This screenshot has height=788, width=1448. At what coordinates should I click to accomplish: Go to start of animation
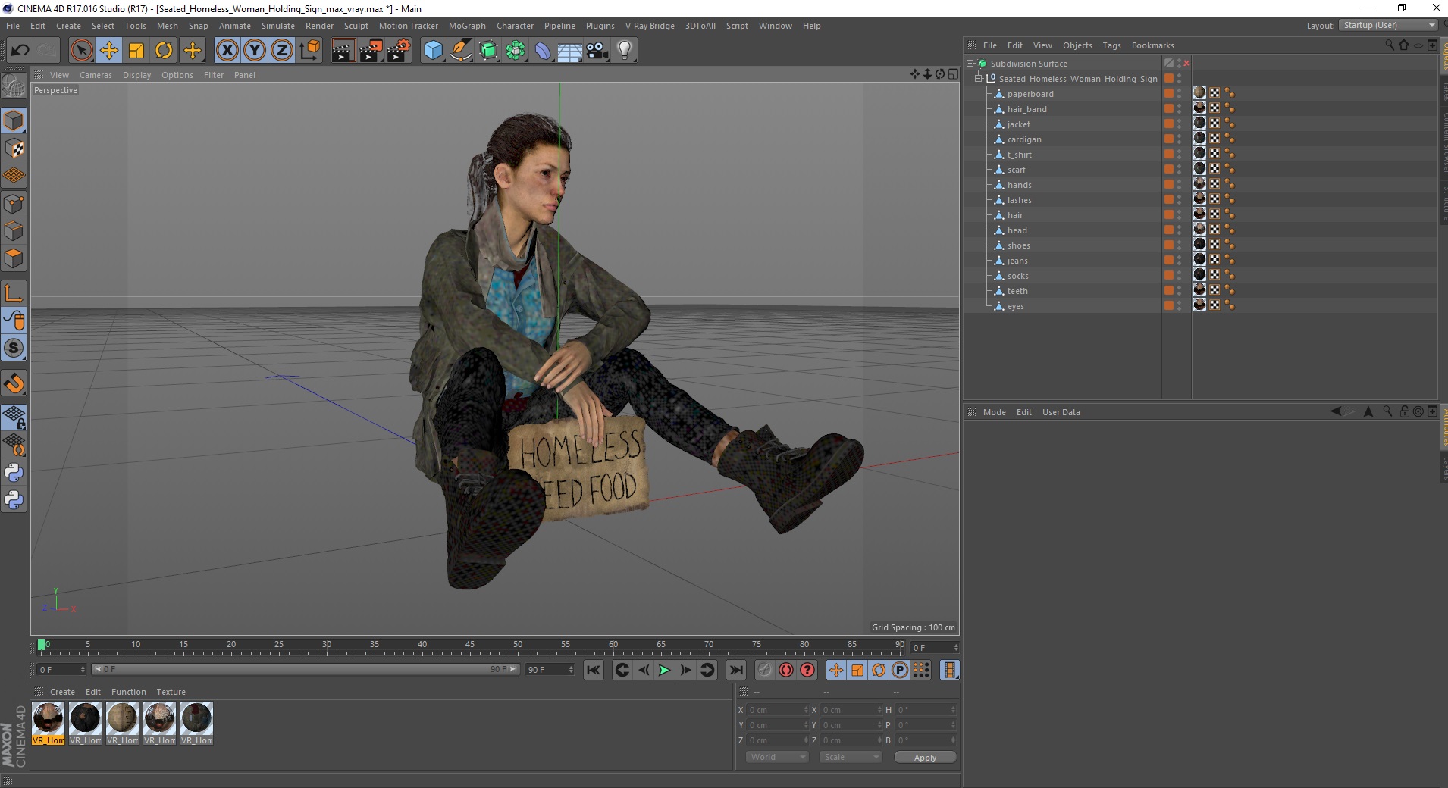point(594,670)
